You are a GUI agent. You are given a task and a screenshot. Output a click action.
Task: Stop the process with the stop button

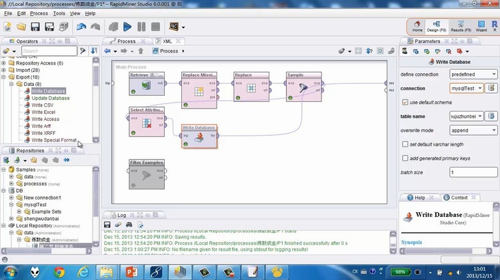point(155,27)
